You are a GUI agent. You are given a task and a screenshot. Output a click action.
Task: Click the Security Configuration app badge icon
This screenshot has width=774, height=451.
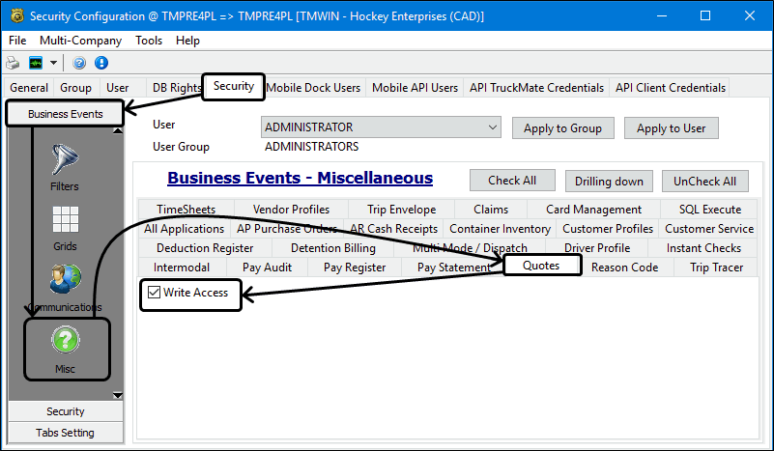pyautogui.click(x=17, y=15)
